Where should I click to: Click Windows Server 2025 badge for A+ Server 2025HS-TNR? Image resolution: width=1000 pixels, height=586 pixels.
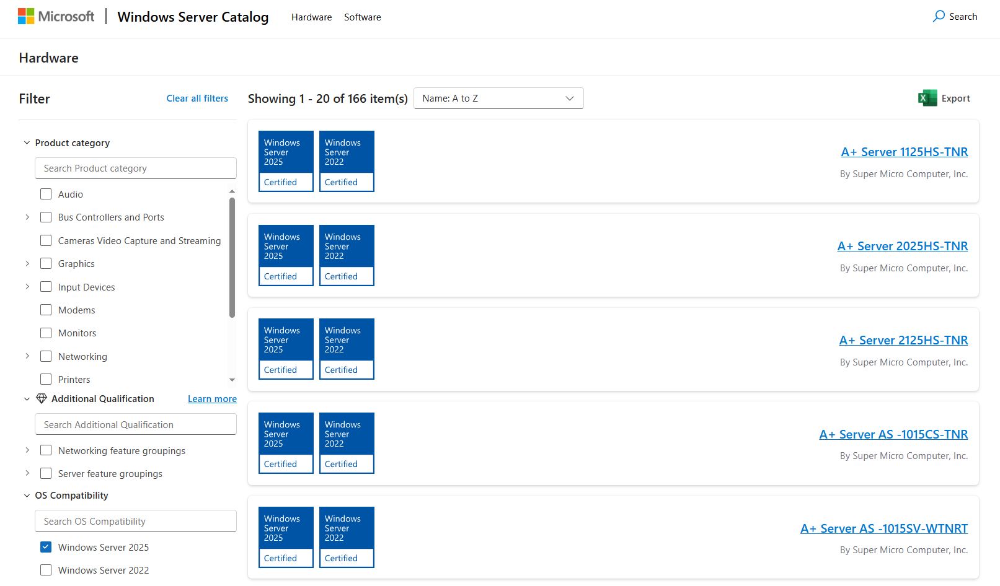[x=286, y=255]
